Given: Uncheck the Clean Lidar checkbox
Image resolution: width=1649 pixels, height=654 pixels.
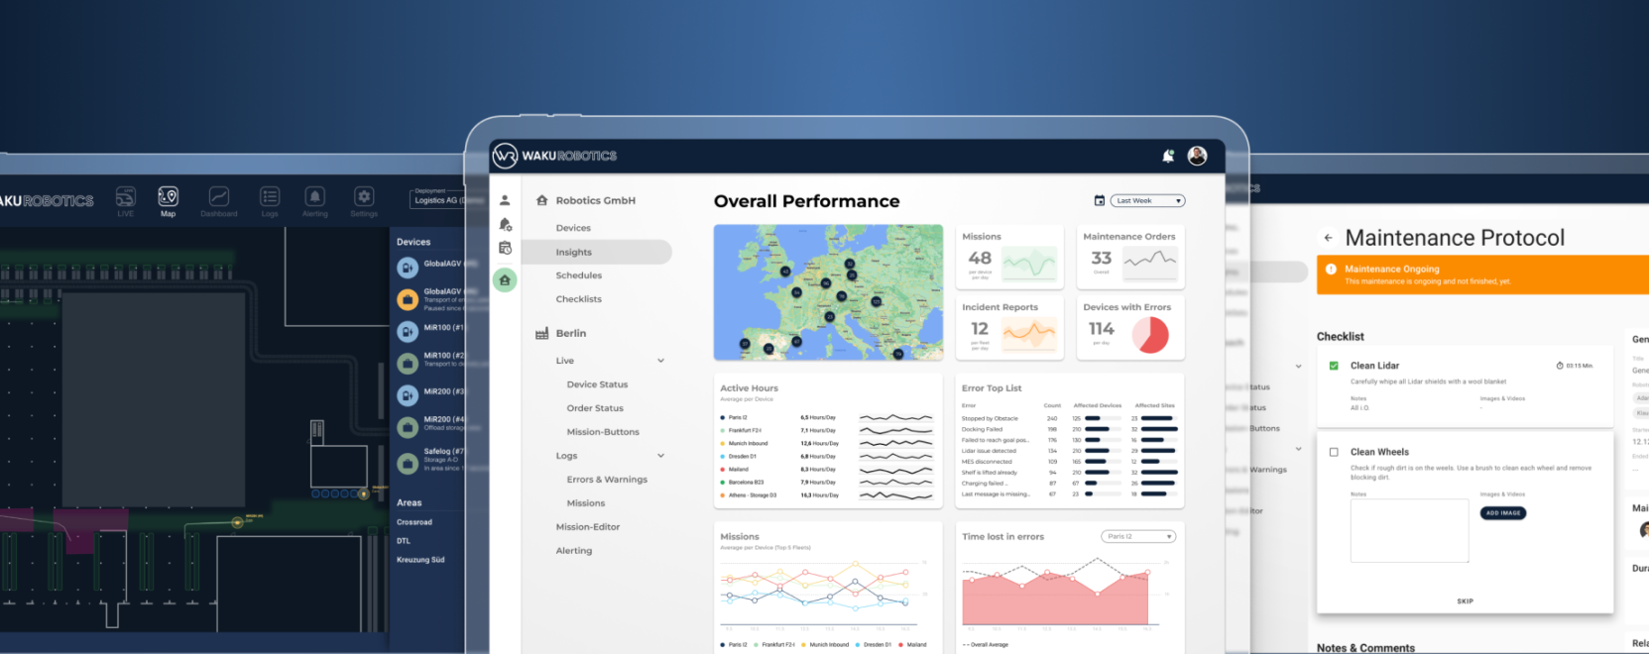Looking at the screenshot, I should tap(1334, 366).
